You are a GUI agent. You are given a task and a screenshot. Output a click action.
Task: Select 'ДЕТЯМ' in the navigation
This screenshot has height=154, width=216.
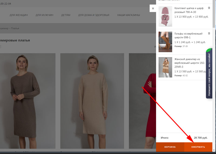pyautogui.click(x=66, y=15)
